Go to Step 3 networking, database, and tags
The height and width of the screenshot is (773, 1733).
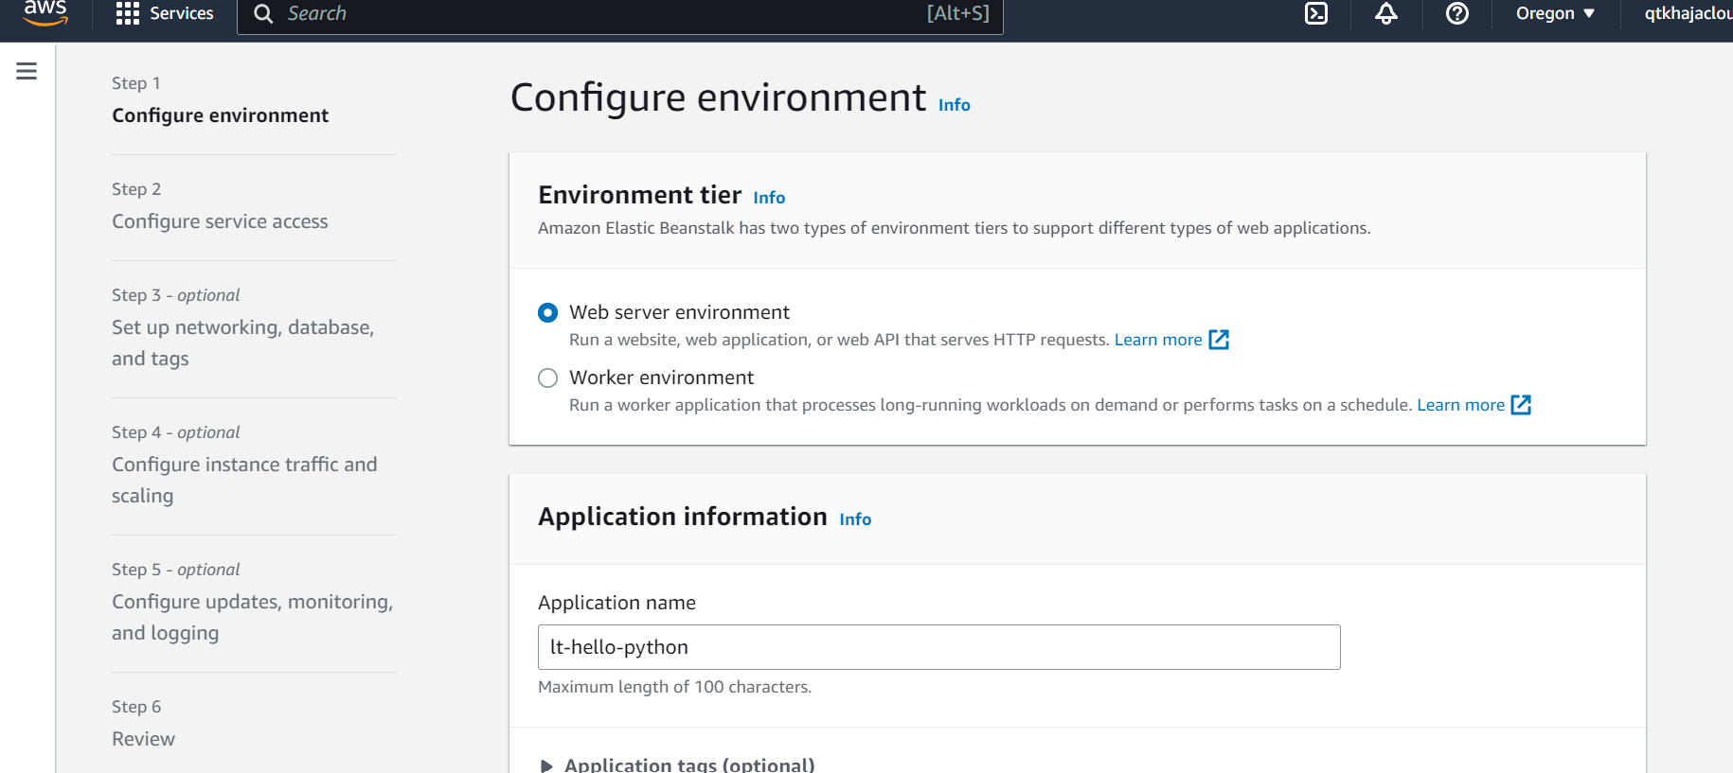click(243, 343)
